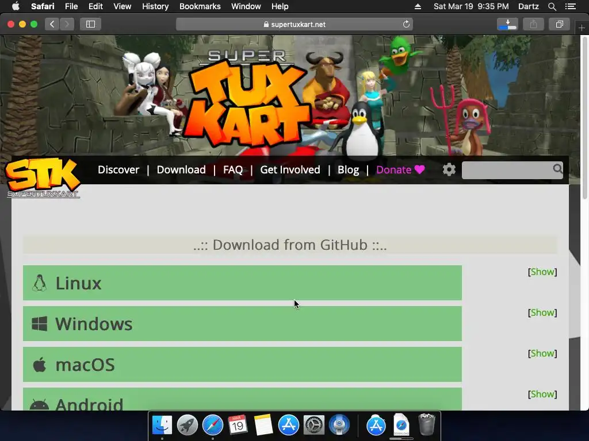Open the Help menu
Viewport: 589px width, 441px height.
coord(280,6)
